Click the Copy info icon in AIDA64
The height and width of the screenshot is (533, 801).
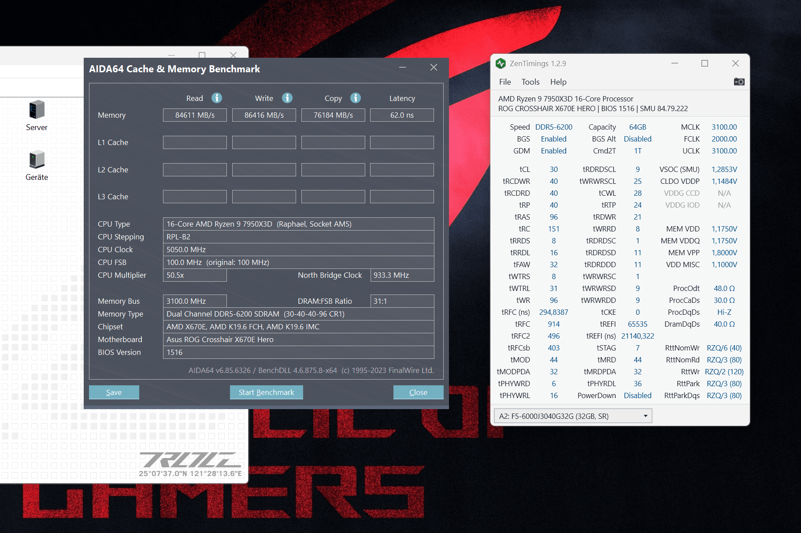[x=356, y=98]
